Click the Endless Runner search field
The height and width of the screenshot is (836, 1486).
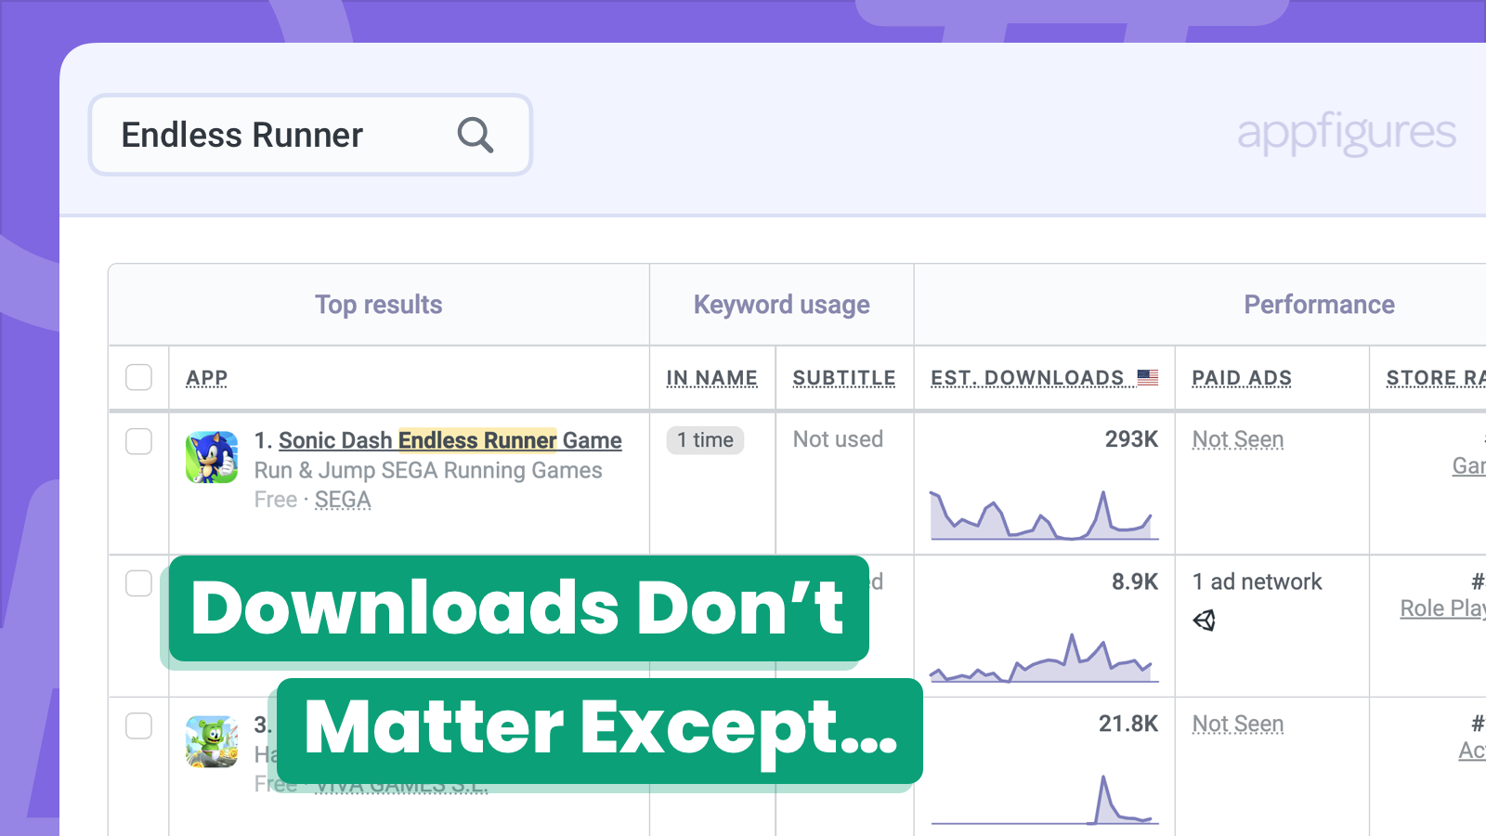coord(310,135)
